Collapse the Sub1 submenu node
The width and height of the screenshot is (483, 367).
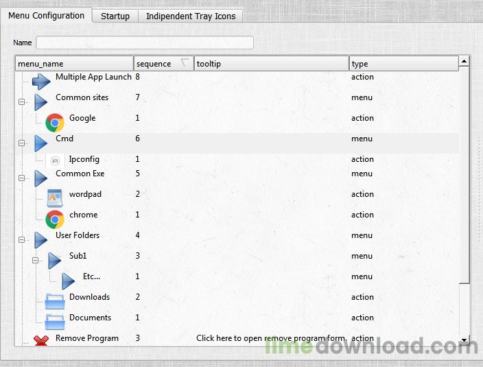(35, 261)
